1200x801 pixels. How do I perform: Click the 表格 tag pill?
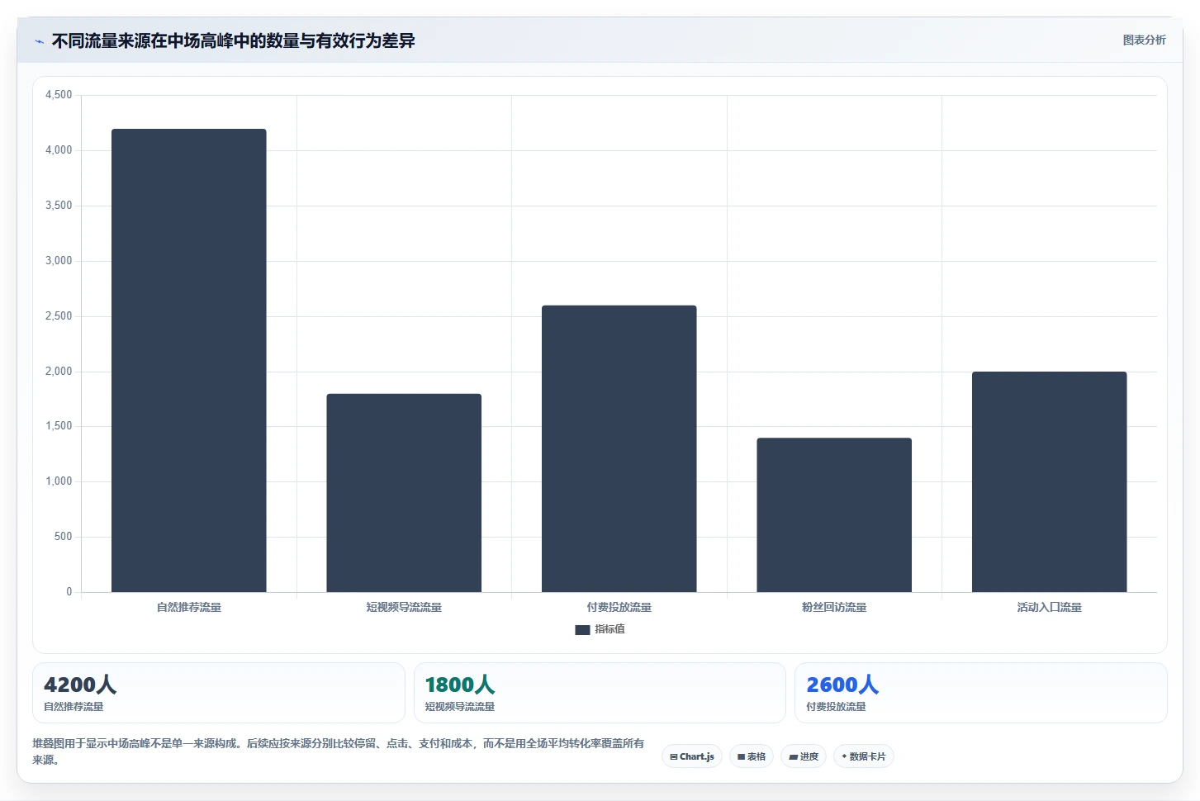(x=752, y=756)
